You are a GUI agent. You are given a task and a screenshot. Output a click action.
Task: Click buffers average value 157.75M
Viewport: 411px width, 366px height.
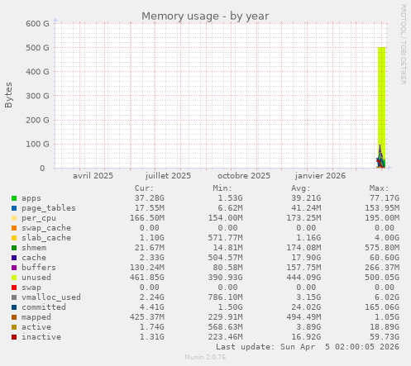pos(303,268)
